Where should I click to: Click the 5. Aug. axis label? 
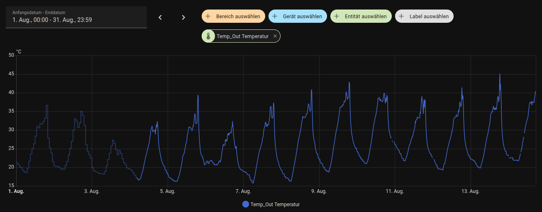(167, 191)
